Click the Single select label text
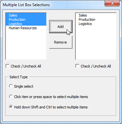 pos(24,86)
